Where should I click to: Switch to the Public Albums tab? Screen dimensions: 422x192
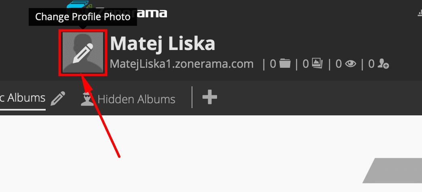[23, 98]
